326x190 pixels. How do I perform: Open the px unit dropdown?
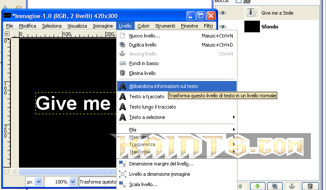tap(38, 182)
